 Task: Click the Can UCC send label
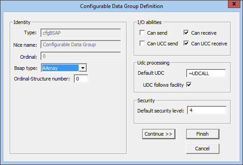163,44
